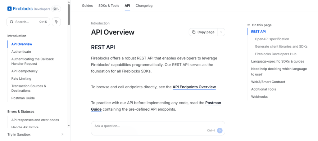Click the Ctrl+I shortcut hint

(x=211, y=130)
